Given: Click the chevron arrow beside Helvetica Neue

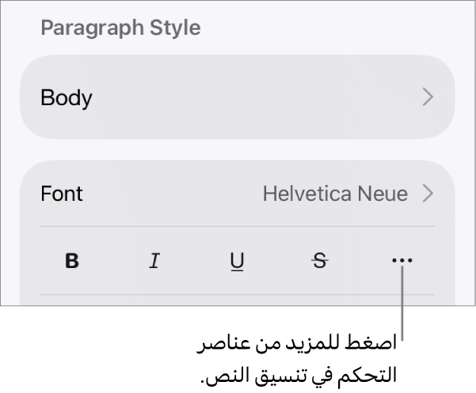Looking at the screenshot, I should coord(428,193).
